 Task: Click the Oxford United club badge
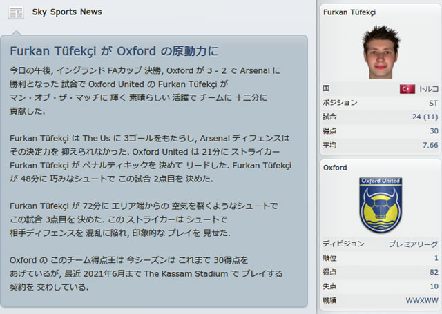click(x=381, y=205)
